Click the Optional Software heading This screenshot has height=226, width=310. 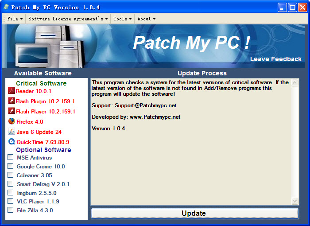click(43, 150)
